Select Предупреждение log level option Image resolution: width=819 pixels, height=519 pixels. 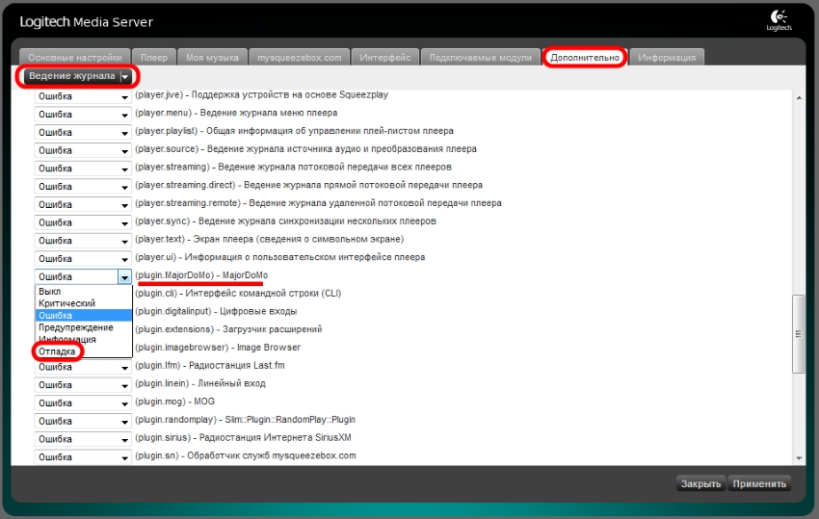pos(75,327)
